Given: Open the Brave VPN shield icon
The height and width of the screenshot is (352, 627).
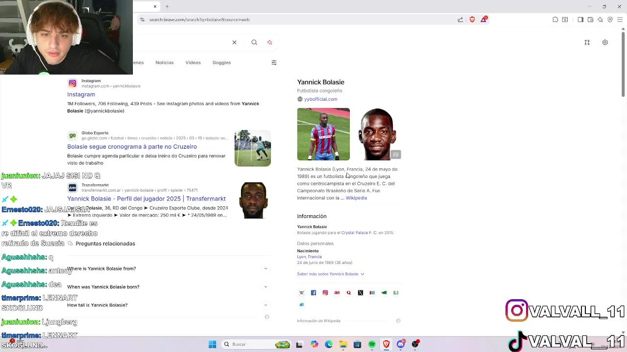Looking at the screenshot, I should (x=610, y=20).
